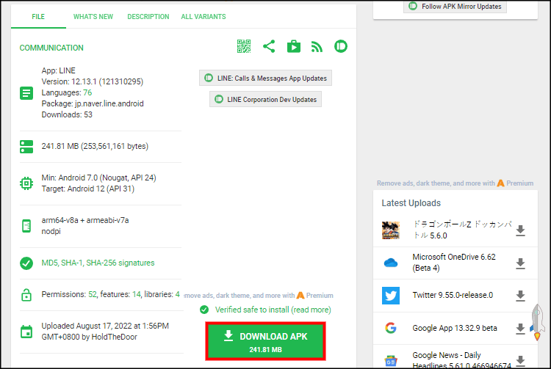Click the file size storage icon
This screenshot has width=551, height=369.
pos(26,147)
